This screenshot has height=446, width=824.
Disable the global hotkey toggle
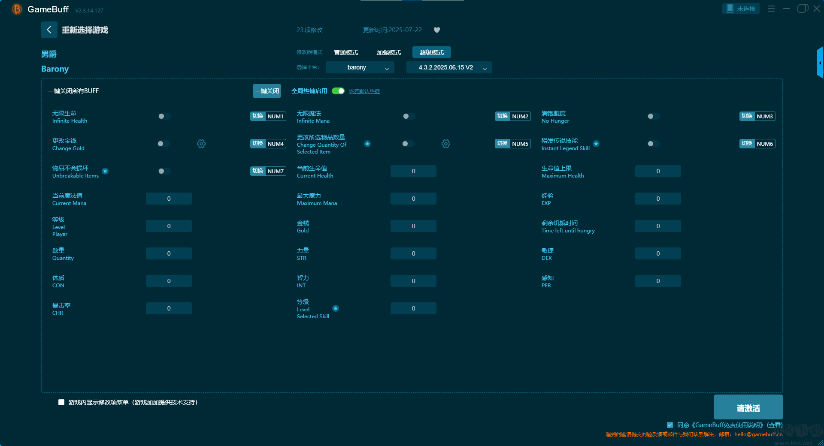pos(338,91)
